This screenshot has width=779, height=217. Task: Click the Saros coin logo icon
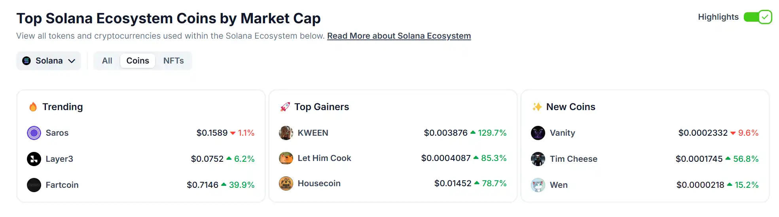34,133
